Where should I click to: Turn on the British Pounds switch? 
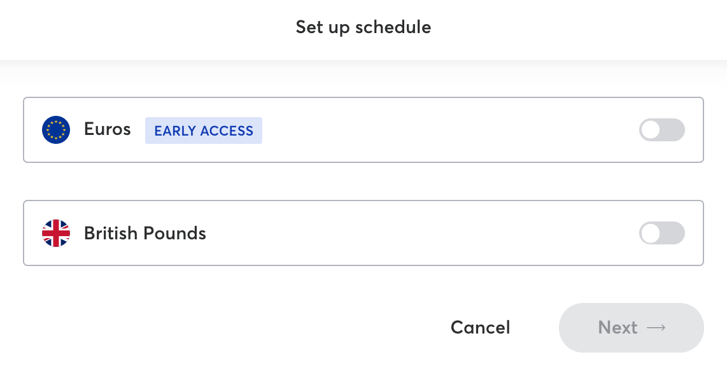(661, 233)
